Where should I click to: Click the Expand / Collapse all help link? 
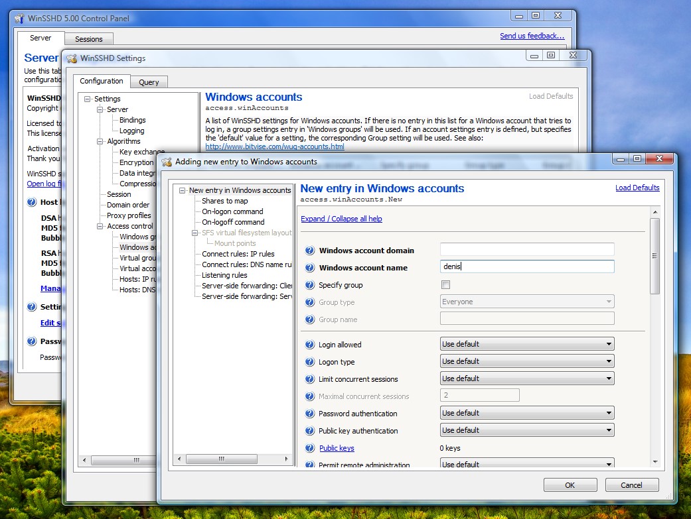tap(341, 219)
